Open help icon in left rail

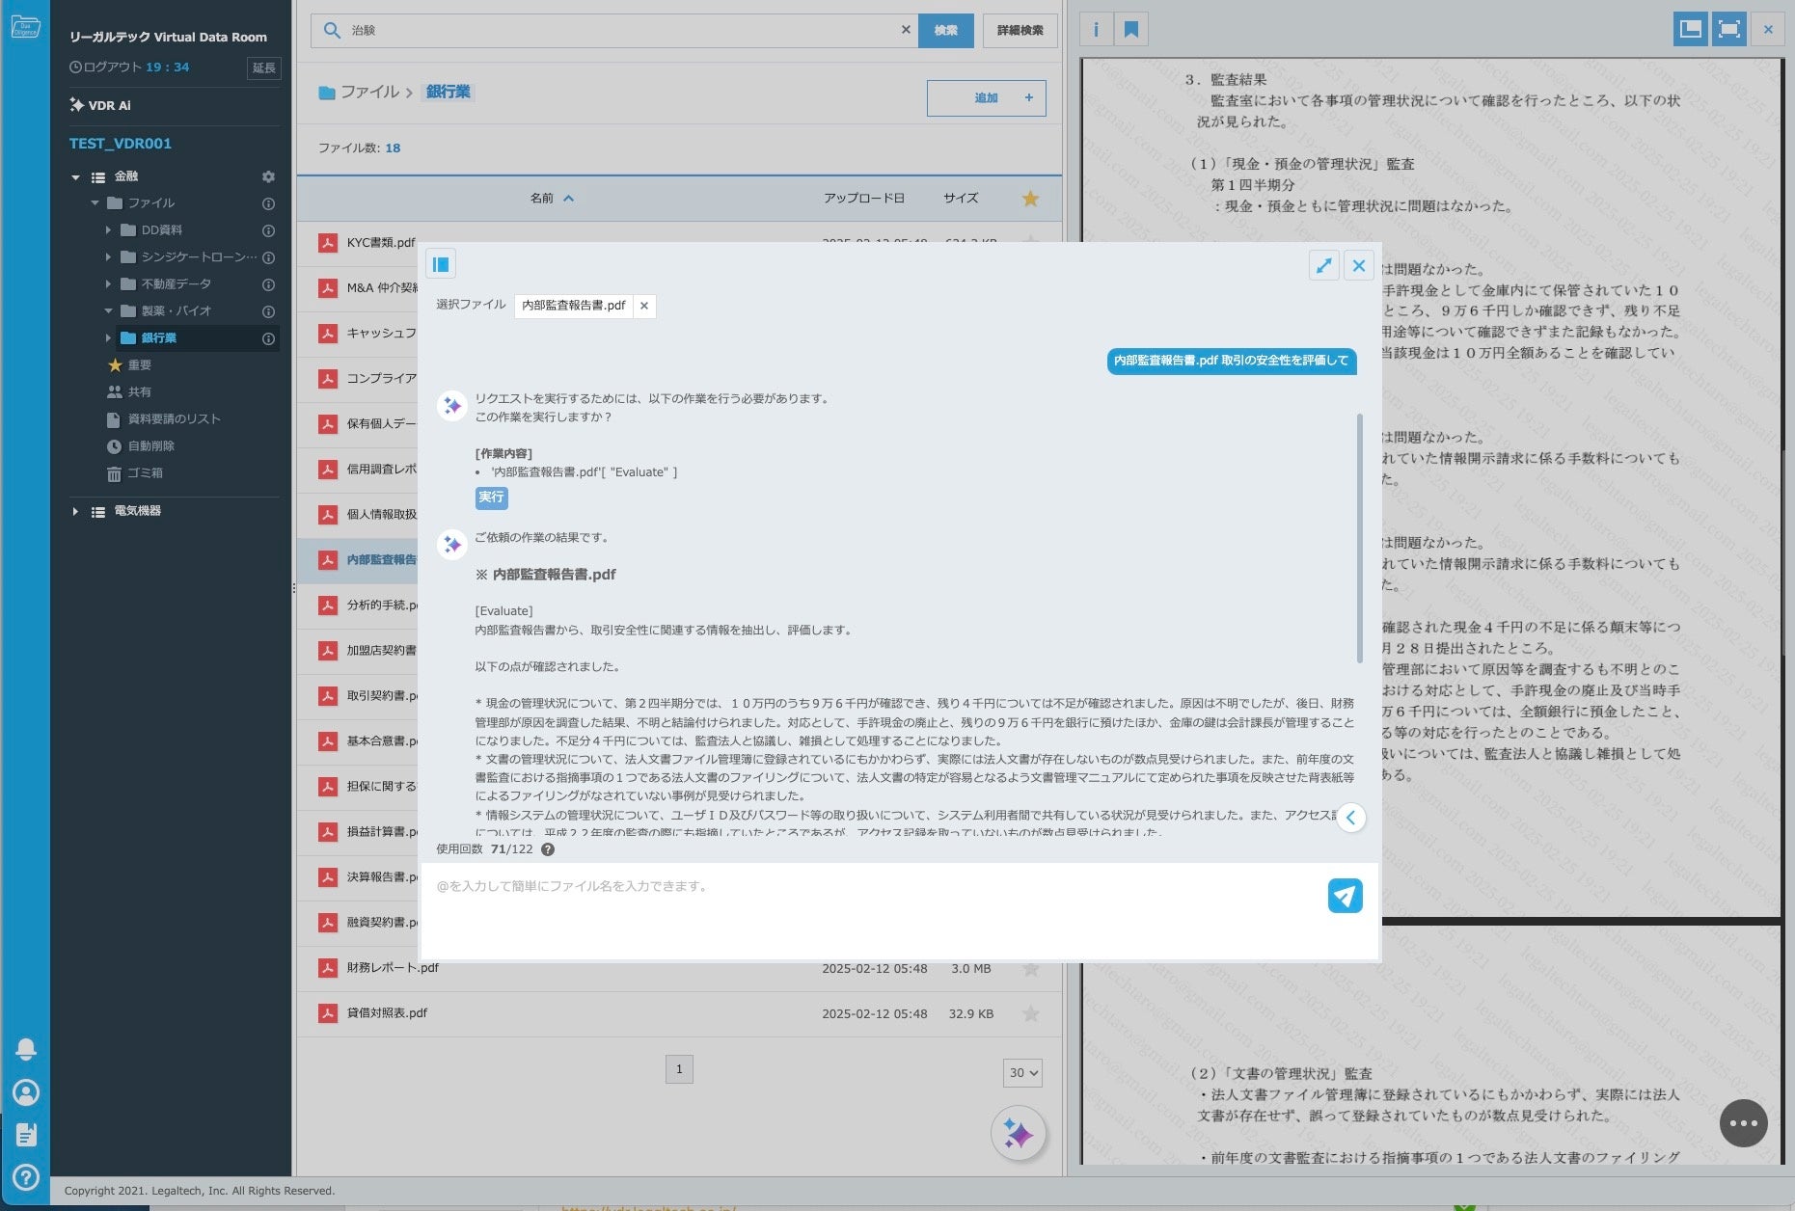26,1177
